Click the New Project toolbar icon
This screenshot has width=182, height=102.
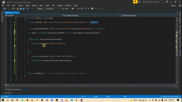pos(13,9)
